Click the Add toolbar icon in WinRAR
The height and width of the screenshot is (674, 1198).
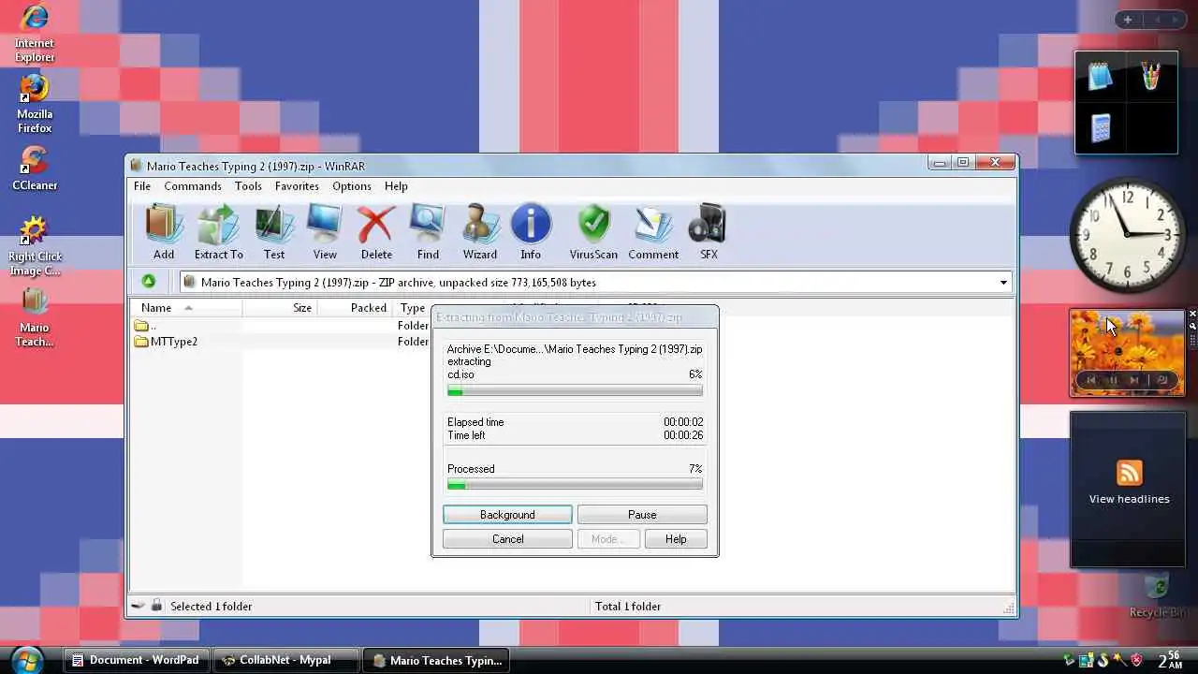(164, 231)
